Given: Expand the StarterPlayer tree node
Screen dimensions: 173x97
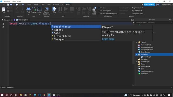Looking at the screenshot, I should 137,62.
